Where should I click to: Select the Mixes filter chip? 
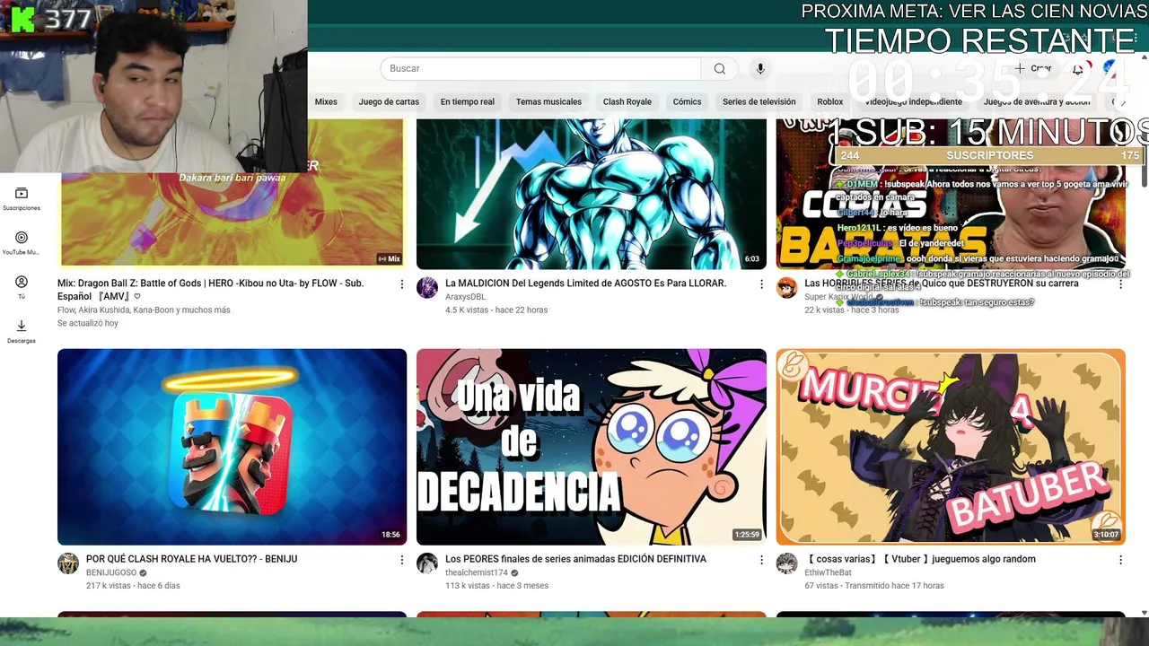326,101
